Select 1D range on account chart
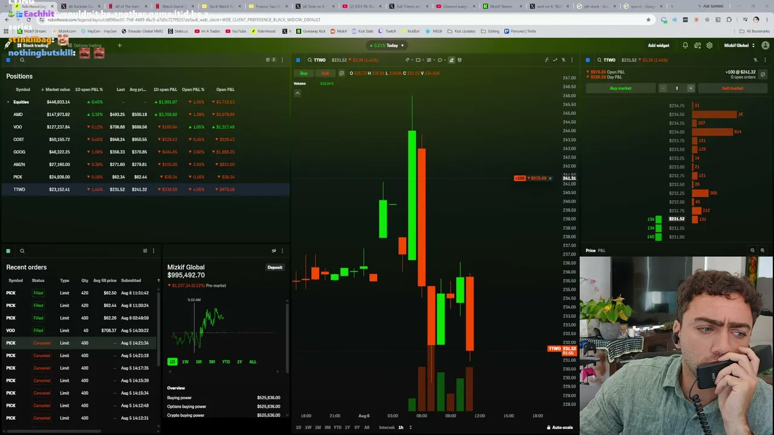Screen dimensions: 774x435 pyautogui.click(x=172, y=362)
